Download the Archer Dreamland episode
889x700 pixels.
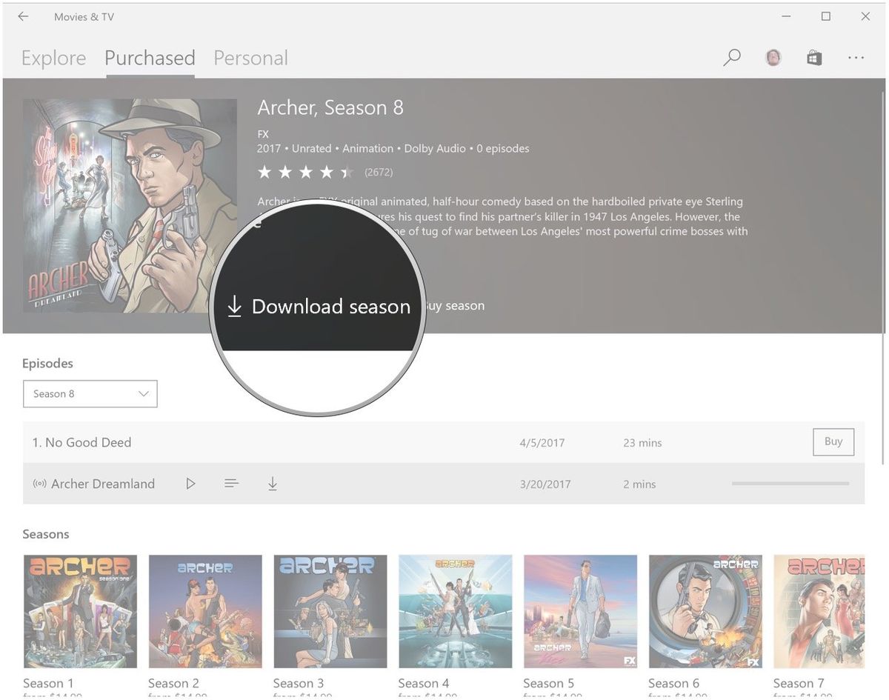[x=273, y=483]
